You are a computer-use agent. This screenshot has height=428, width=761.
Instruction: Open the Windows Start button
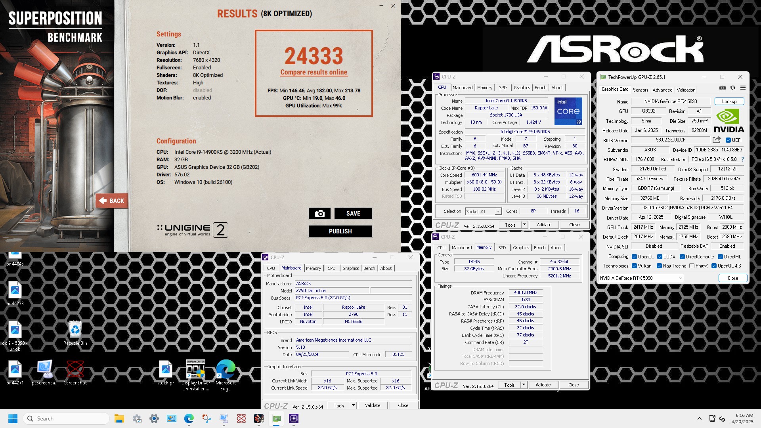point(13,418)
